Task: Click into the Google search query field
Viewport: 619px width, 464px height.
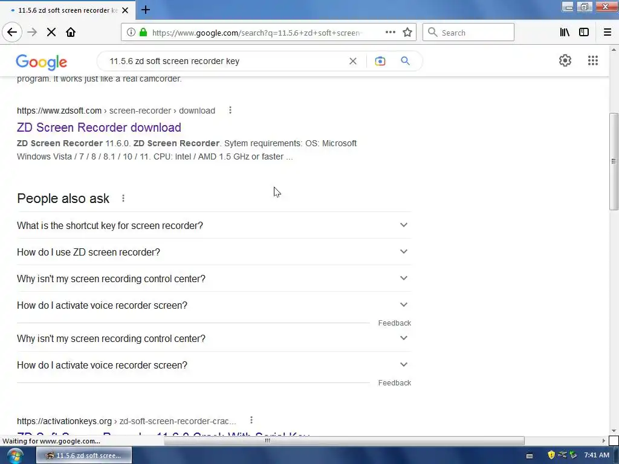Action: [x=225, y=61]
